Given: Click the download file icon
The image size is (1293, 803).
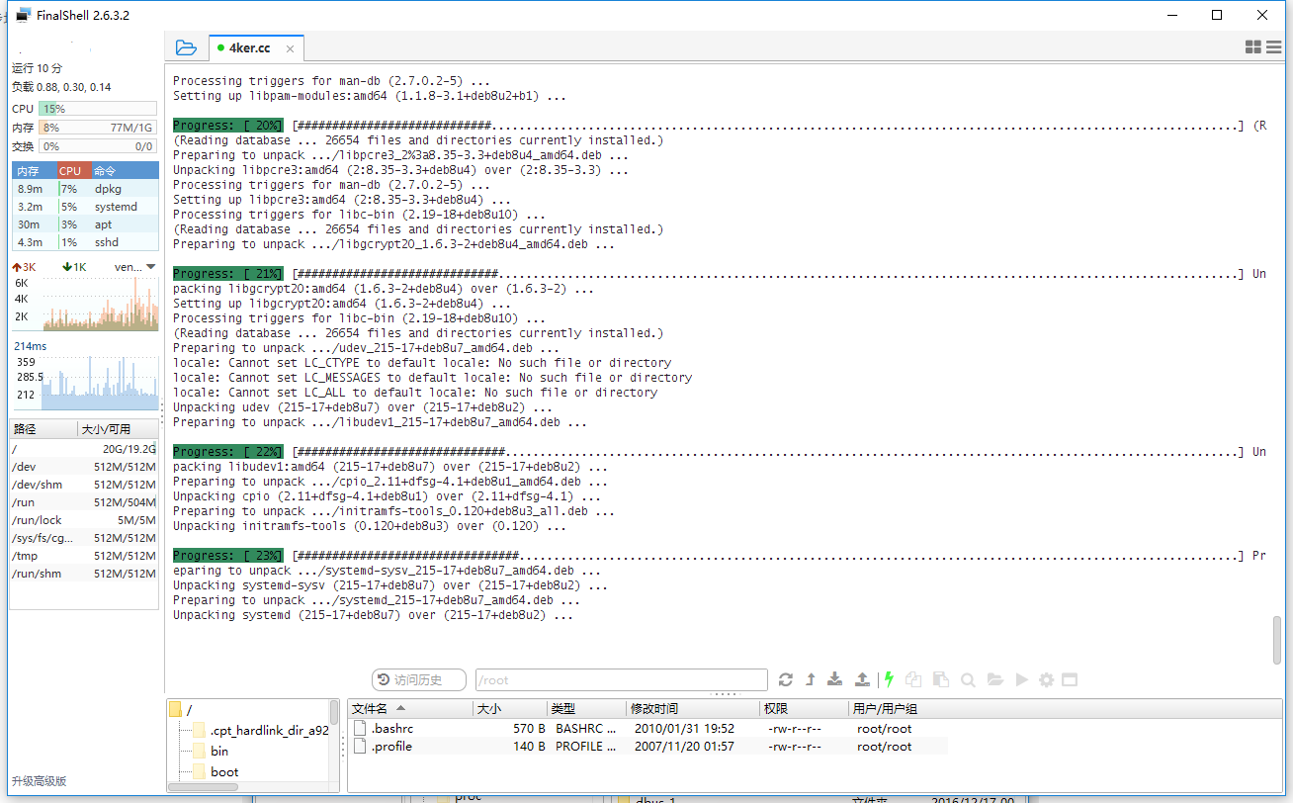Looking at the screenshot, I should tap(835, 679).
